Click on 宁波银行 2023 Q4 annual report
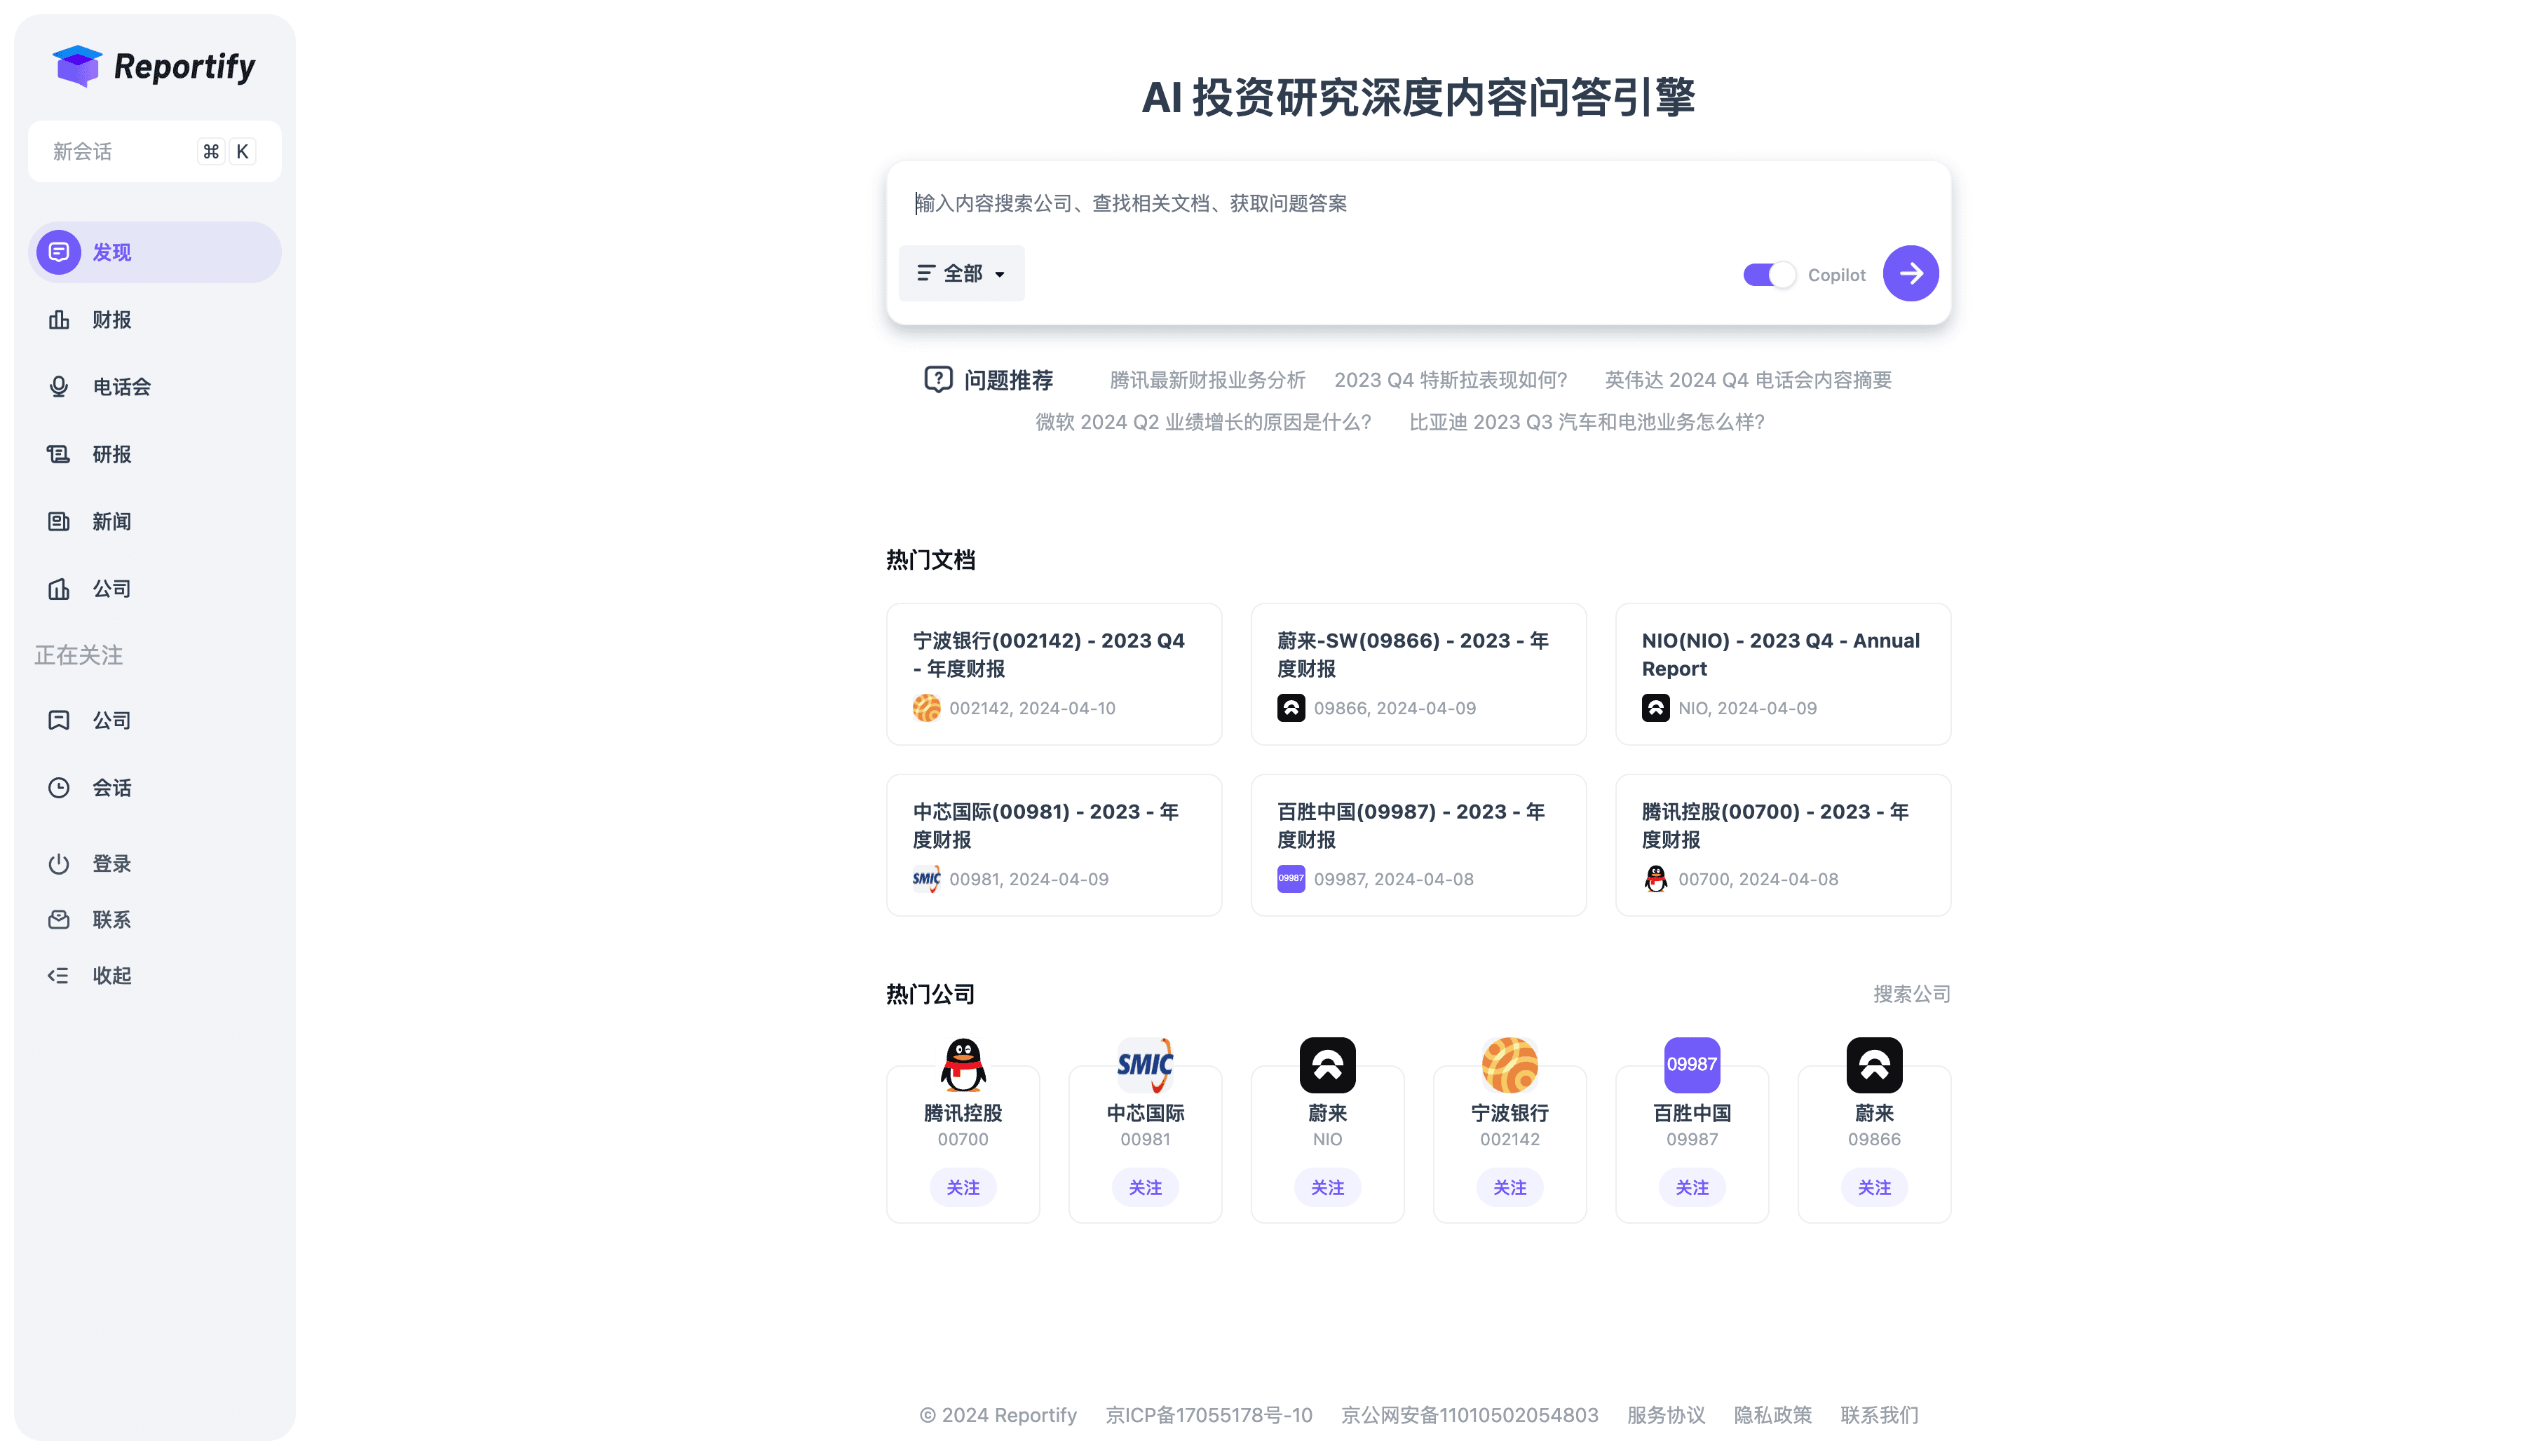 point(1052,674)
